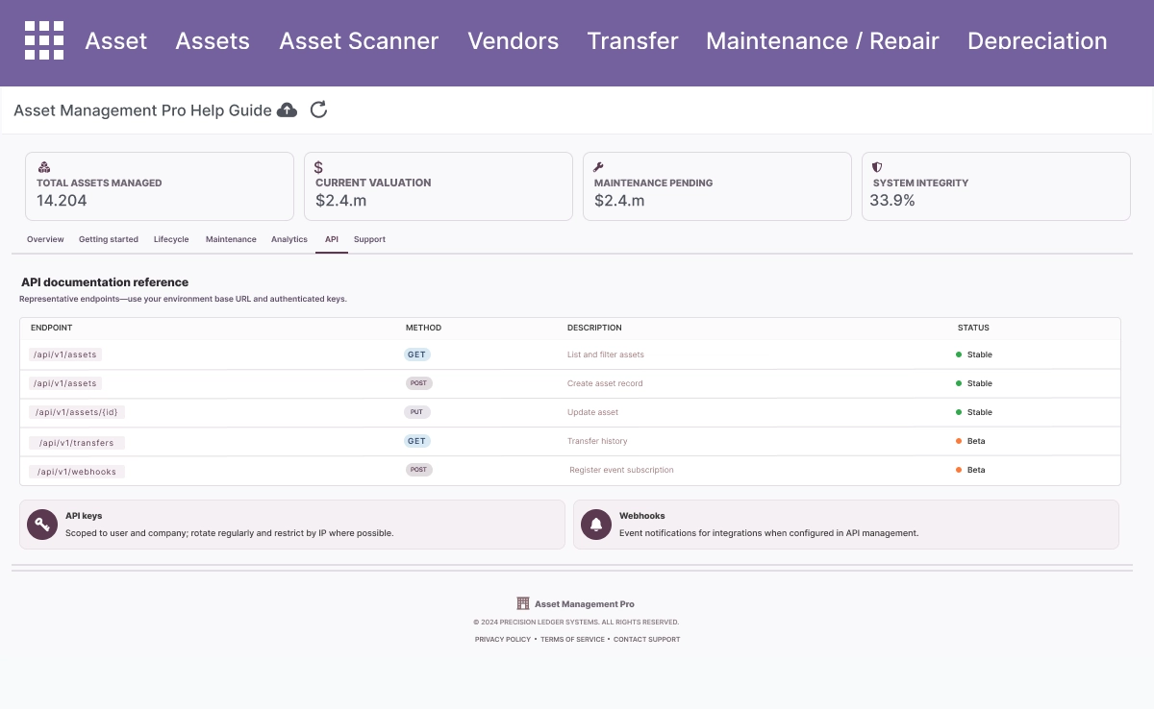
Task: Click the /api/v1/assets/{id} endpoint
Action: tap(78, 412)
